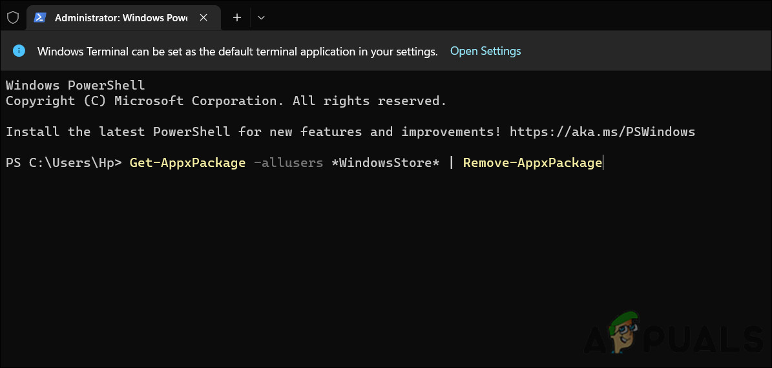Click the PowerShell icon in the tab
The image size is (772, 368).
[40, 17]
